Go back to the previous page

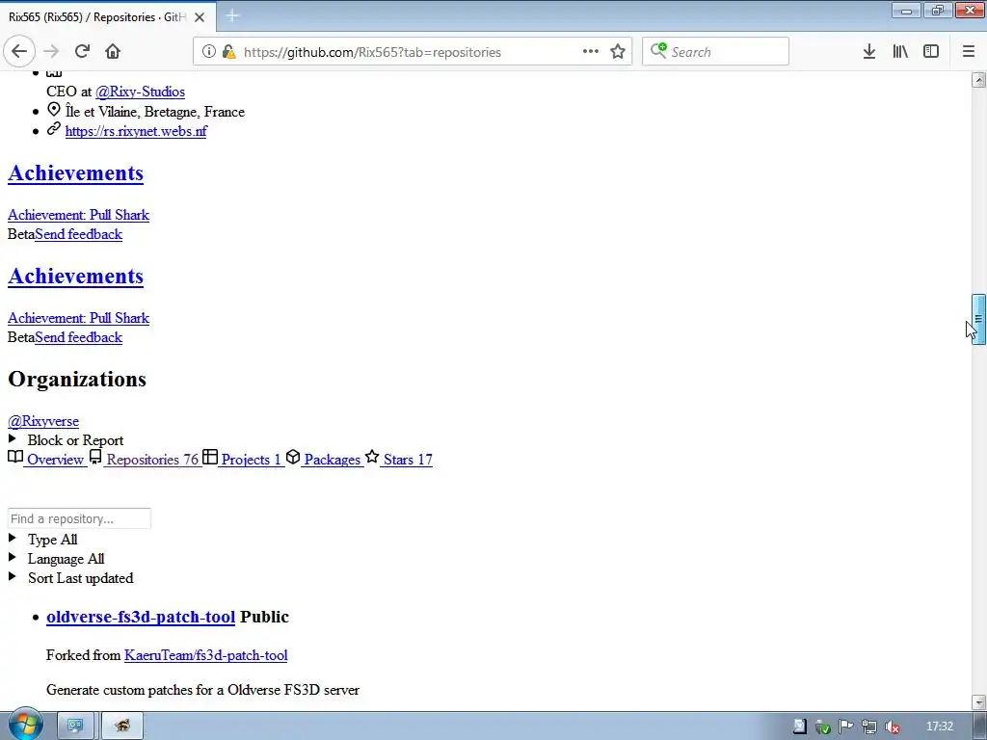[x=19, y=52]
